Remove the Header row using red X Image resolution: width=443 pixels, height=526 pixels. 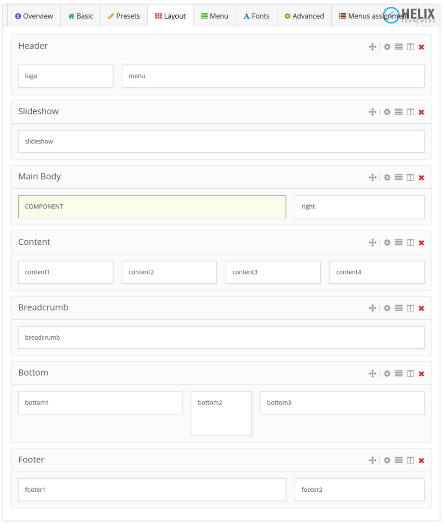click(421, 47)
